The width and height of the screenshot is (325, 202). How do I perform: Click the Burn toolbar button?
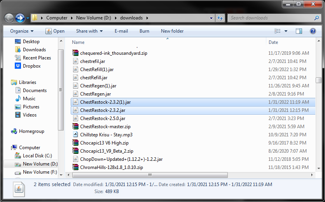click(x=144, y=31)
